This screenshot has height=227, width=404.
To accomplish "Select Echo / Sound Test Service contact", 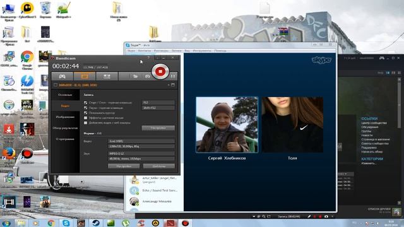I will tap(154, 190).
